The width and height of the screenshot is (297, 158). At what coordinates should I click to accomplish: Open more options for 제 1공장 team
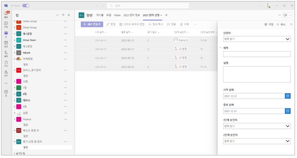66,34
